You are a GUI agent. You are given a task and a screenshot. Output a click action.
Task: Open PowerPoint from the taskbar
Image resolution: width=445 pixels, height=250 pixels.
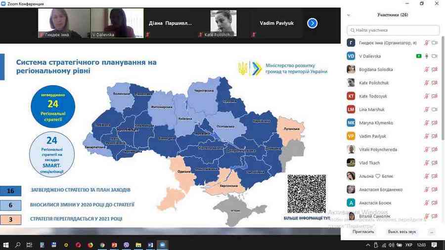pos(114,245)
